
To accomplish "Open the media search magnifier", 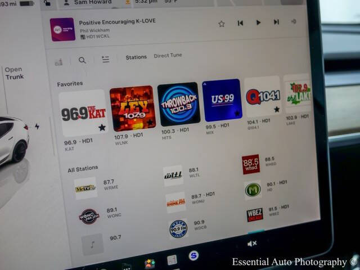I will click(82, 60).
